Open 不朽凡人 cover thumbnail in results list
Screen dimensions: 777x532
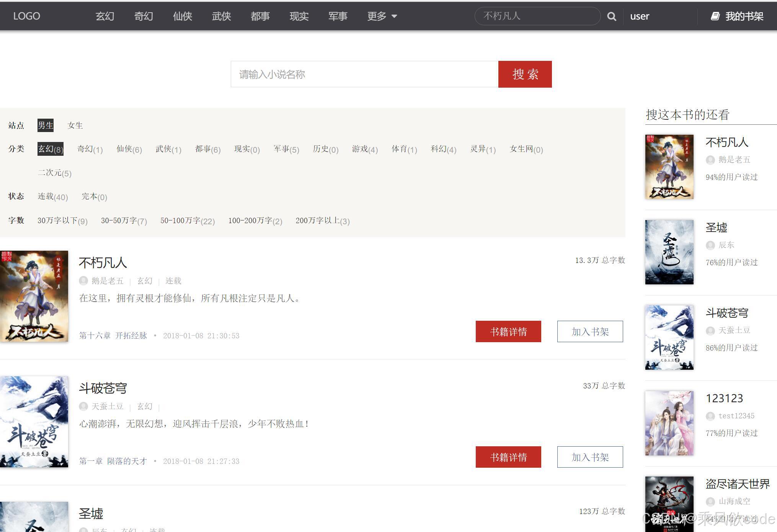pos(34,296)
